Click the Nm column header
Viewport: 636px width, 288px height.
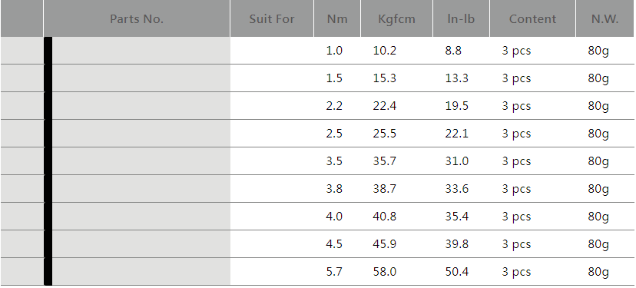[x=337, y=19]
